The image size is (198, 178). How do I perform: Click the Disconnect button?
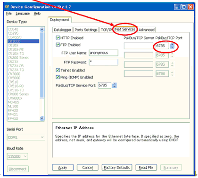tap(18, 169)
